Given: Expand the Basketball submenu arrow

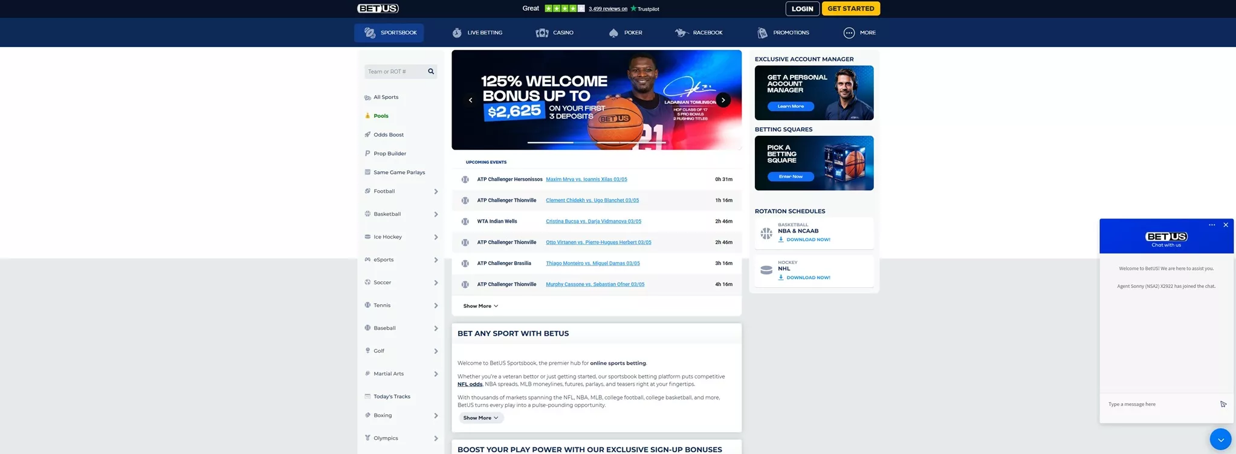Looking at the screenshot, I should (436, 214).
